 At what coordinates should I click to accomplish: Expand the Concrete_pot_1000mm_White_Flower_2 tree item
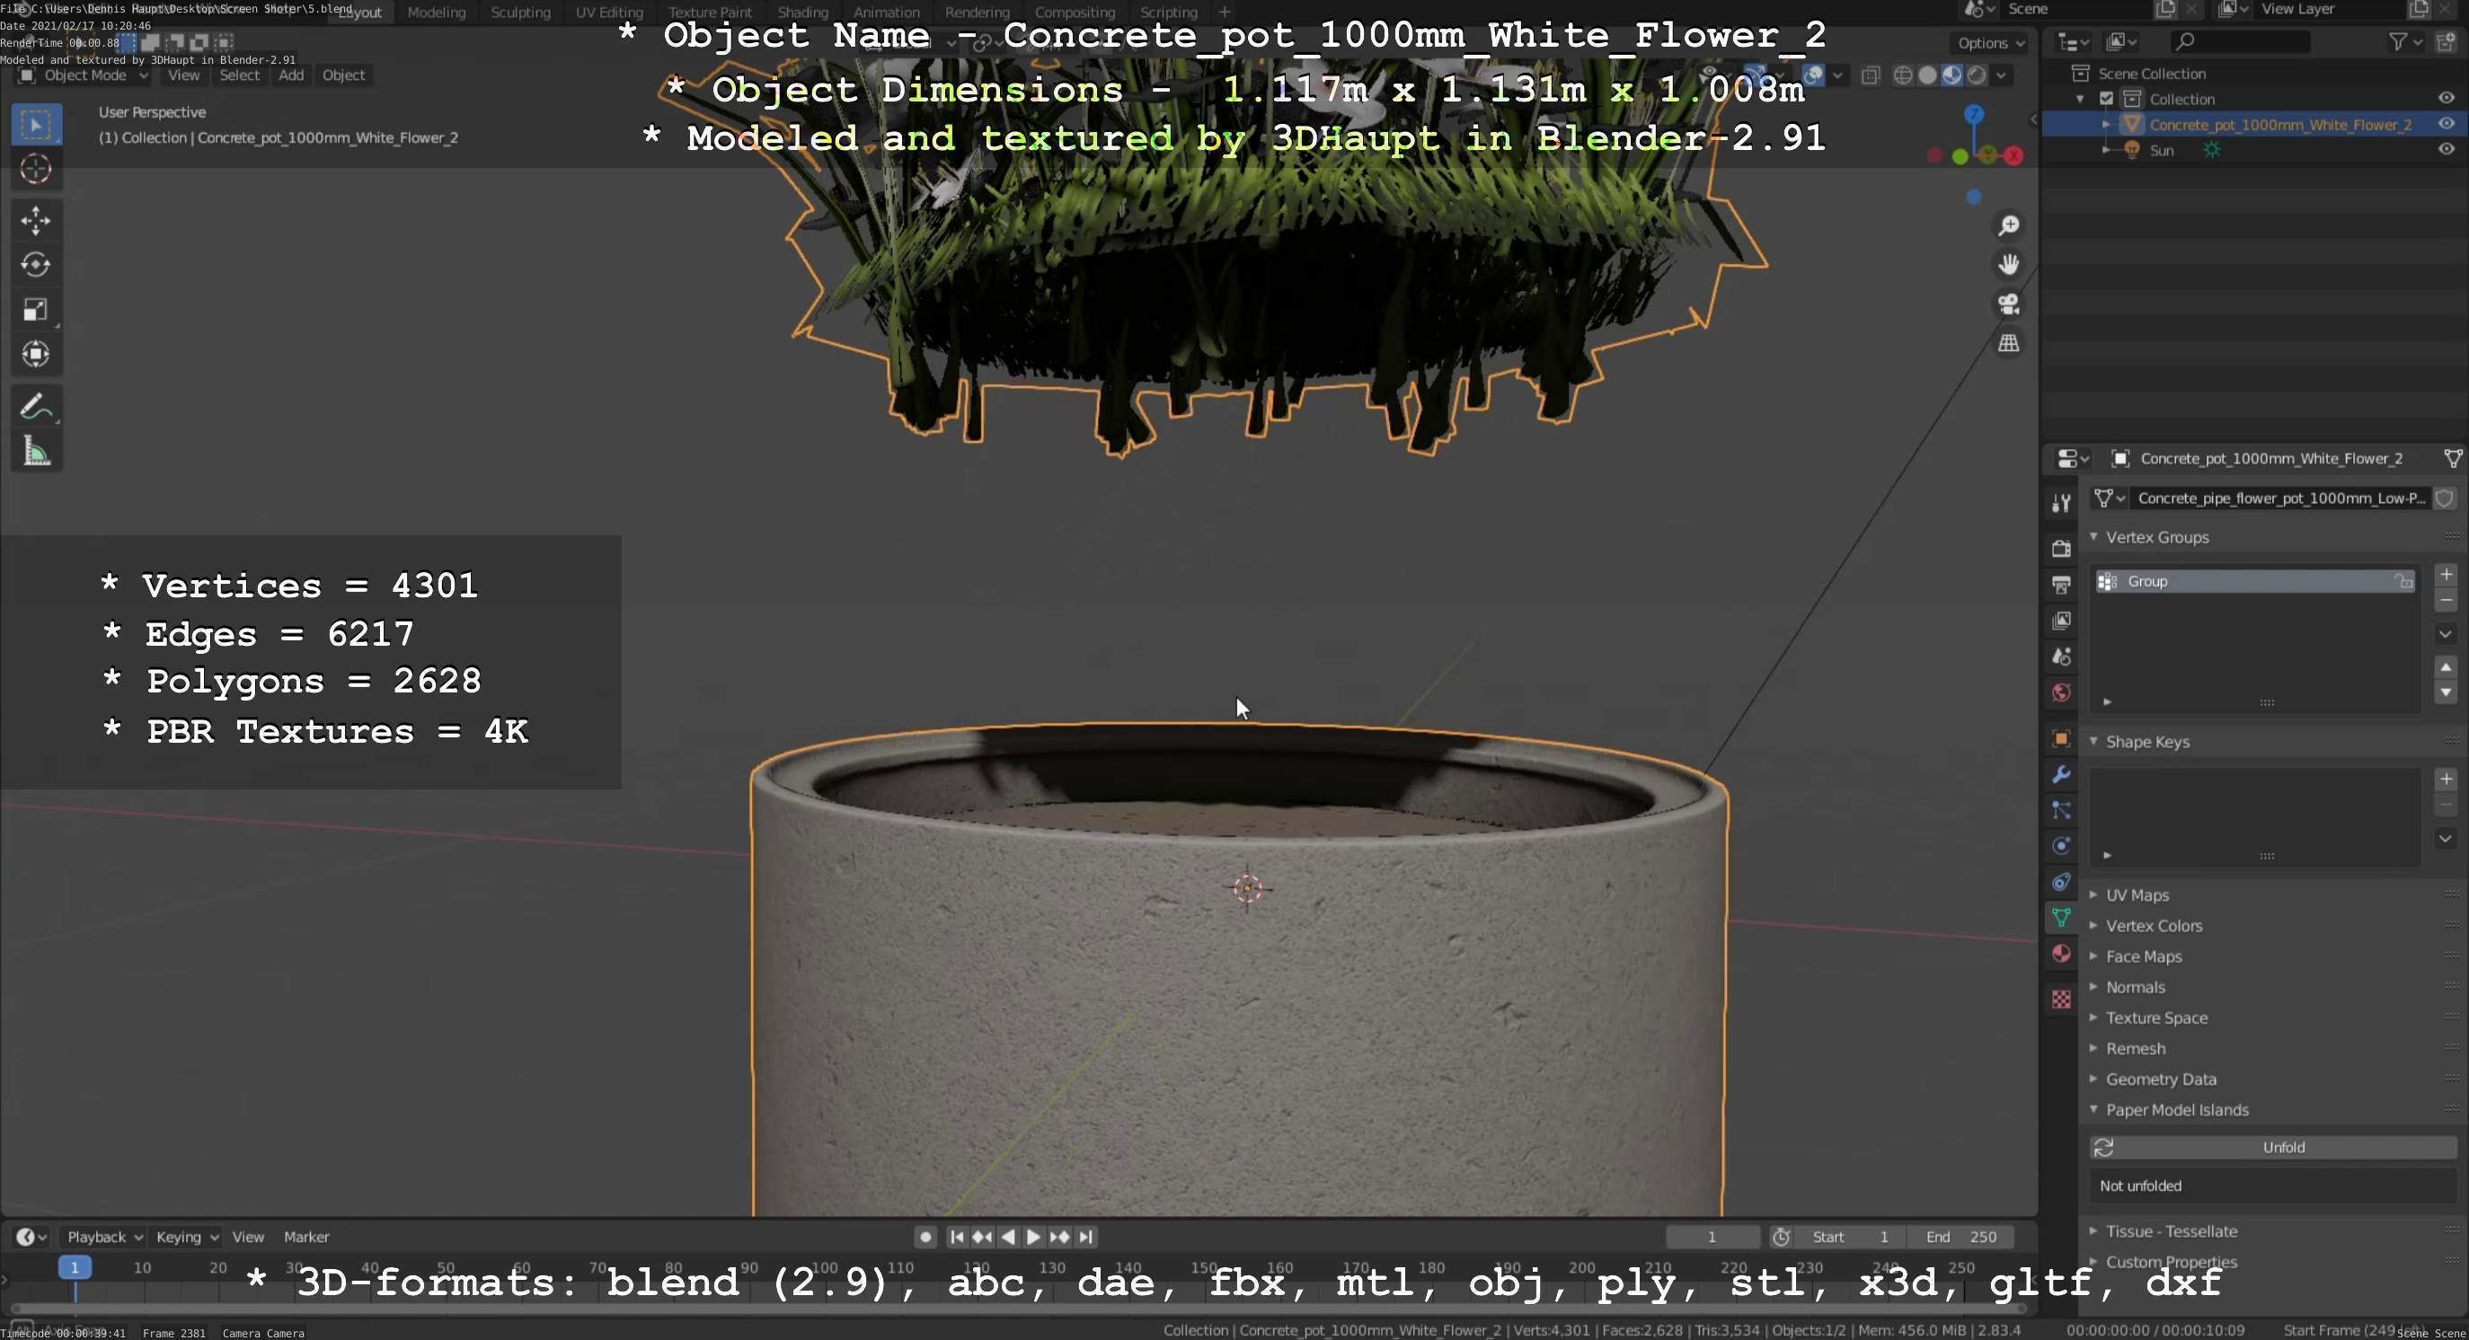pyautogui.click(x=2106, y=125)
